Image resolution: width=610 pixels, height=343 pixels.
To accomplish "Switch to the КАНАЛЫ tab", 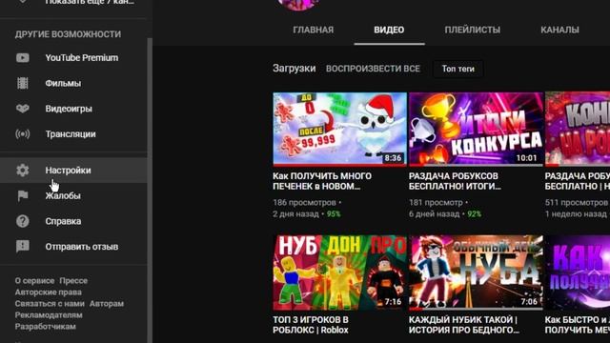I will click(559, 30).
